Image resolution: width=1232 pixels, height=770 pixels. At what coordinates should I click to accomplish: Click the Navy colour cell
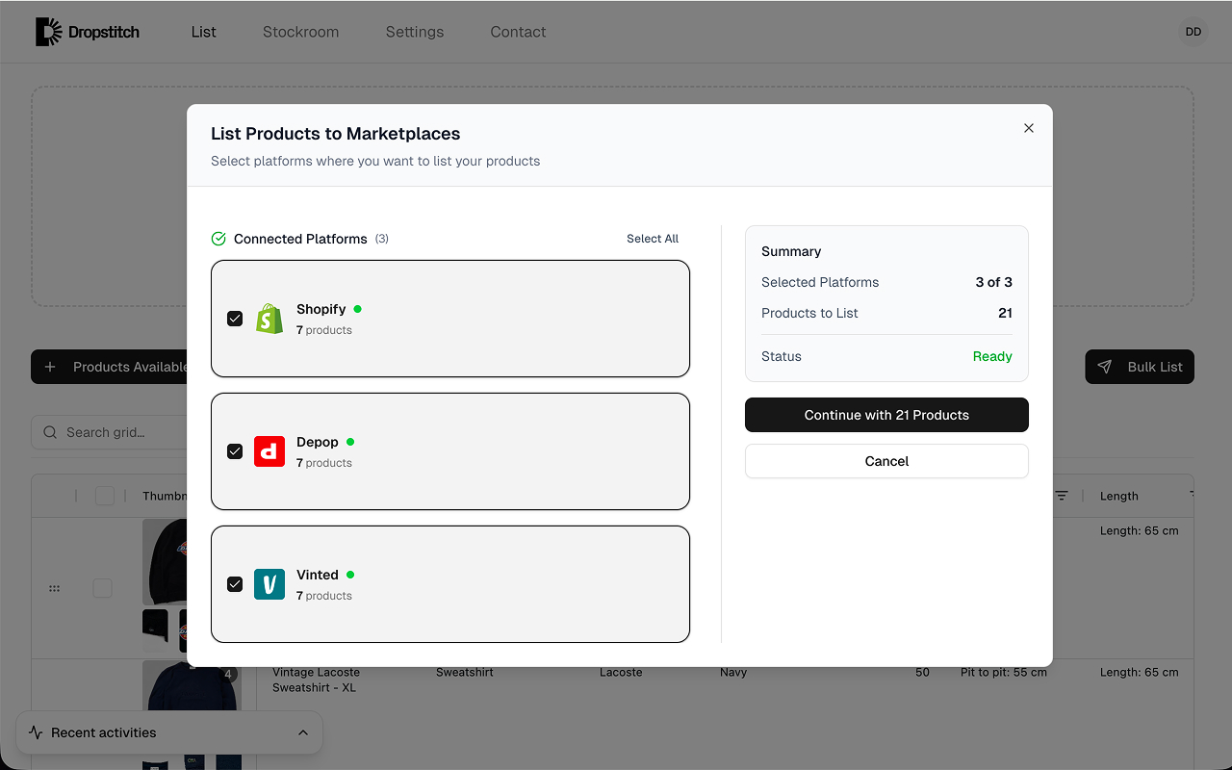pyautogui.click(x=733, y=673)
